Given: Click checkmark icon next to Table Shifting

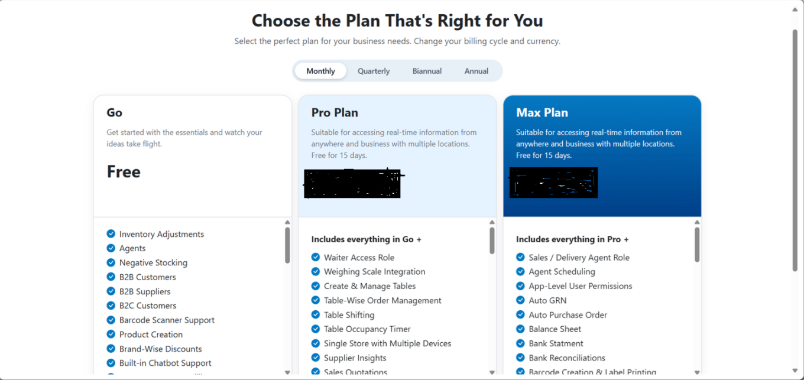Looking at the screenshot, I should (x=315, y=315).
